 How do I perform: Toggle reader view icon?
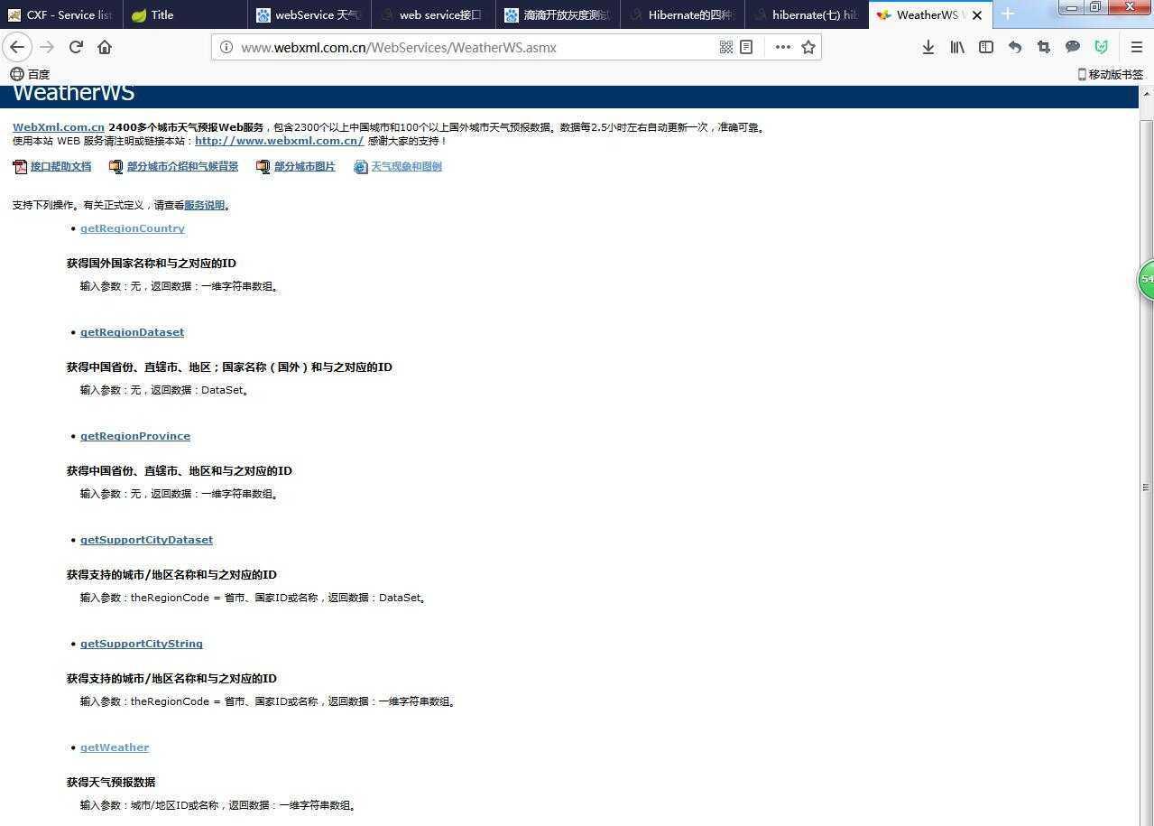coord(746,47)
